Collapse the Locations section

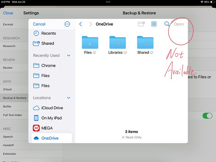pyautogui.click(x=69, y=98)
